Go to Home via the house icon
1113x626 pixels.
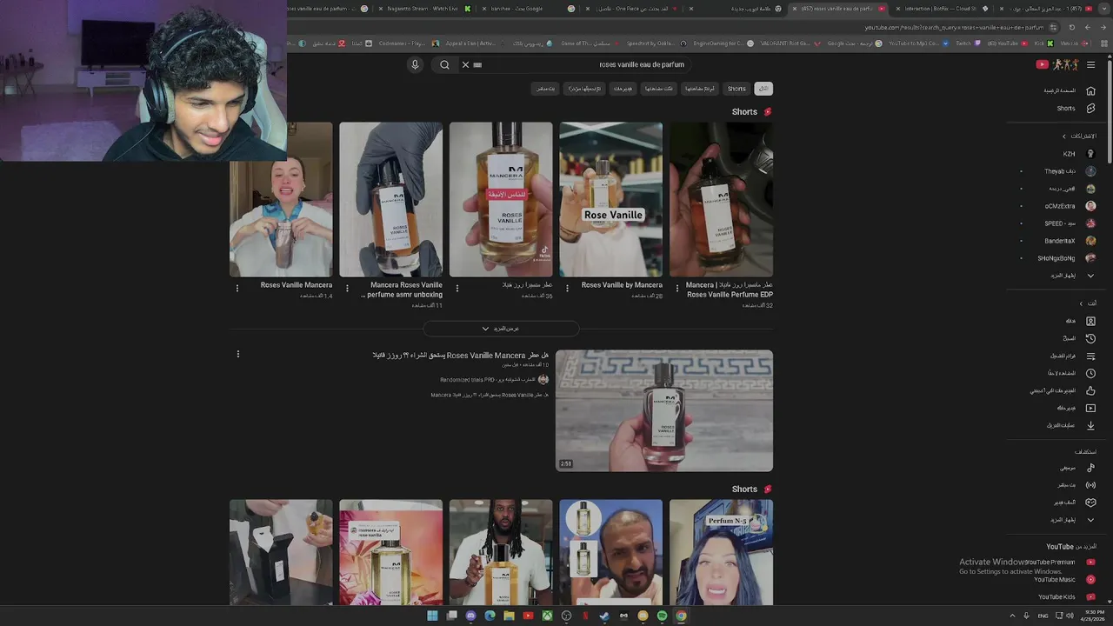coord(1090,90)
